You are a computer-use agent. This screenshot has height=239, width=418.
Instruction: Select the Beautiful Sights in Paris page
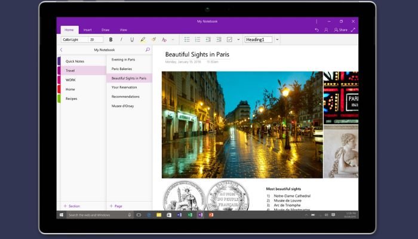pos(130,78)
